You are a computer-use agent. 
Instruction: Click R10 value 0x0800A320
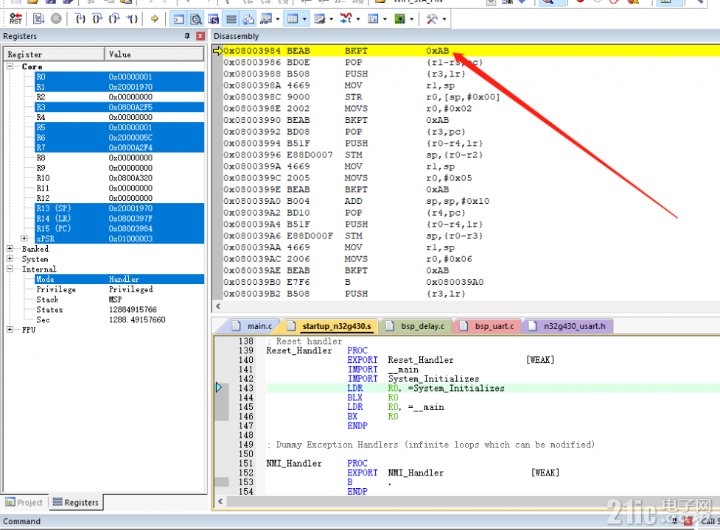[x=131, y=178]
